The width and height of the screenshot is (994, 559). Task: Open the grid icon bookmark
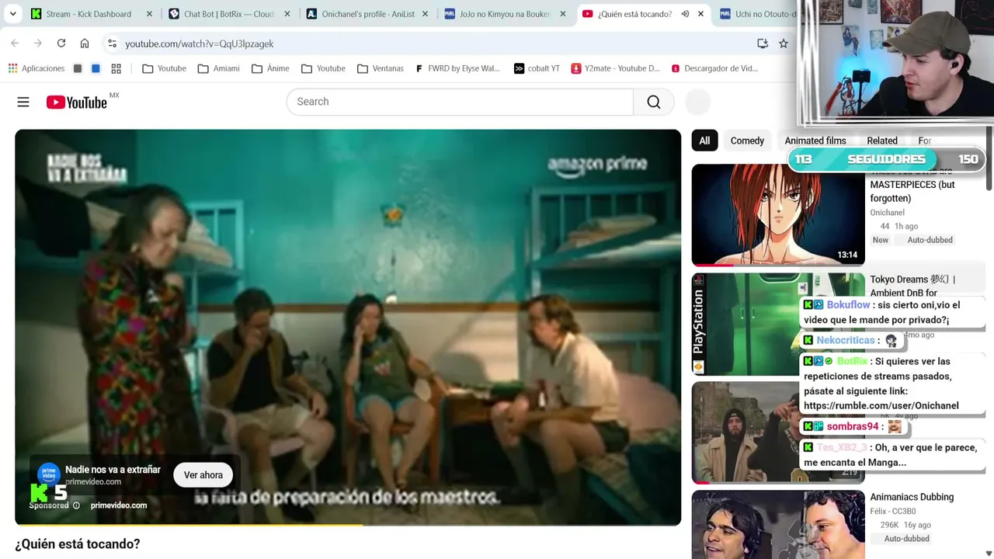tap(116, 68)
